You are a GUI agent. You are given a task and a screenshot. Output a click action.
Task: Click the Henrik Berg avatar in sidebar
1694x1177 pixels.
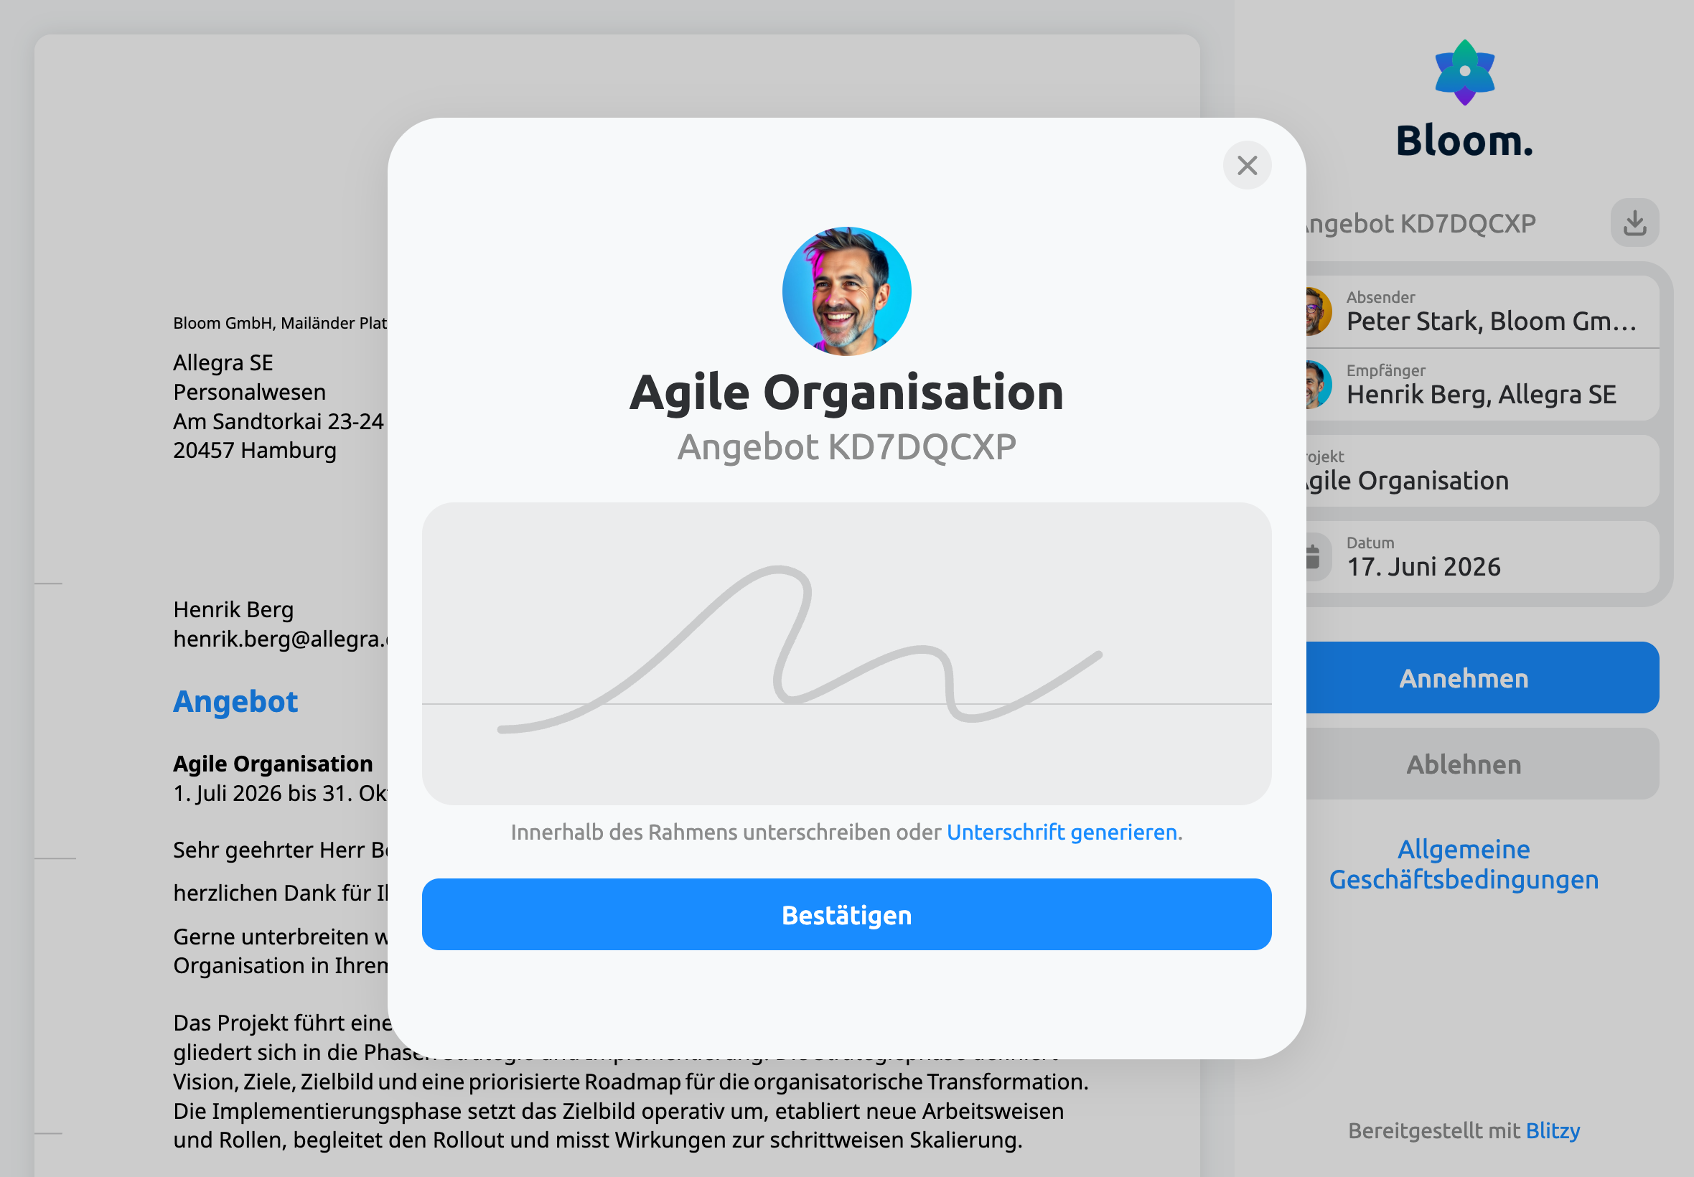click(1318, 384)
